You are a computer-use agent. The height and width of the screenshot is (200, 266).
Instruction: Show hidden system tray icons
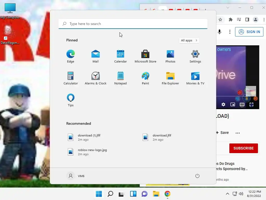click(228, 194)
